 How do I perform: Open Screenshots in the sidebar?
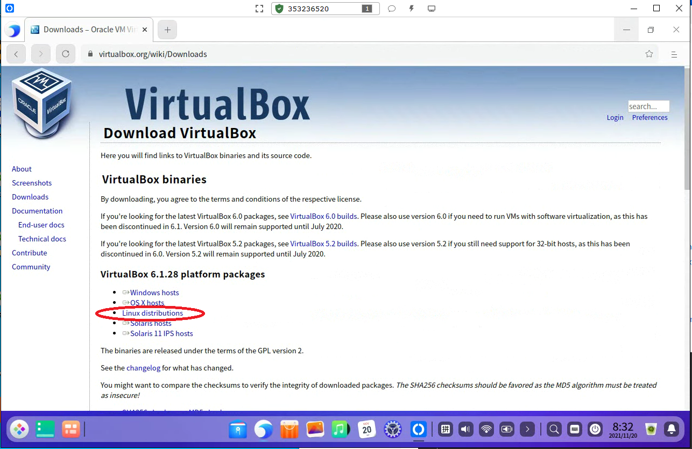click(x=32, y=183)
